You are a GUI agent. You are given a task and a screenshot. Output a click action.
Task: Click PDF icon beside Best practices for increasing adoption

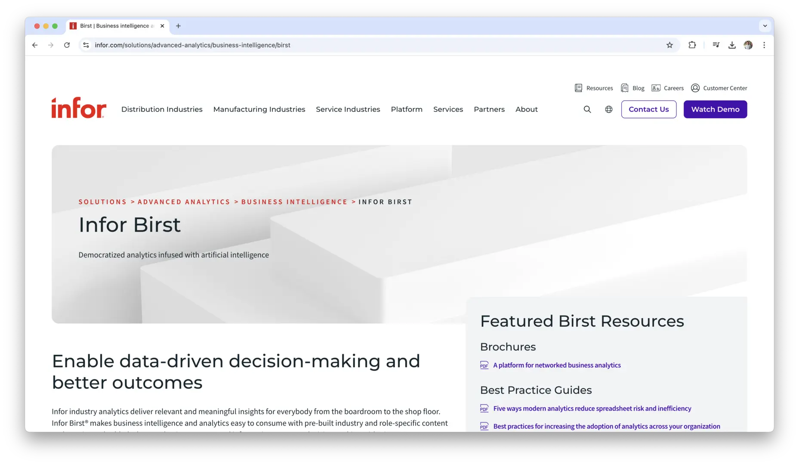point(484,426)
